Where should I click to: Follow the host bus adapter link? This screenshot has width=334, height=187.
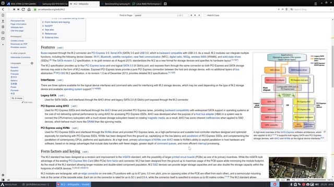[x=205, y=114]
